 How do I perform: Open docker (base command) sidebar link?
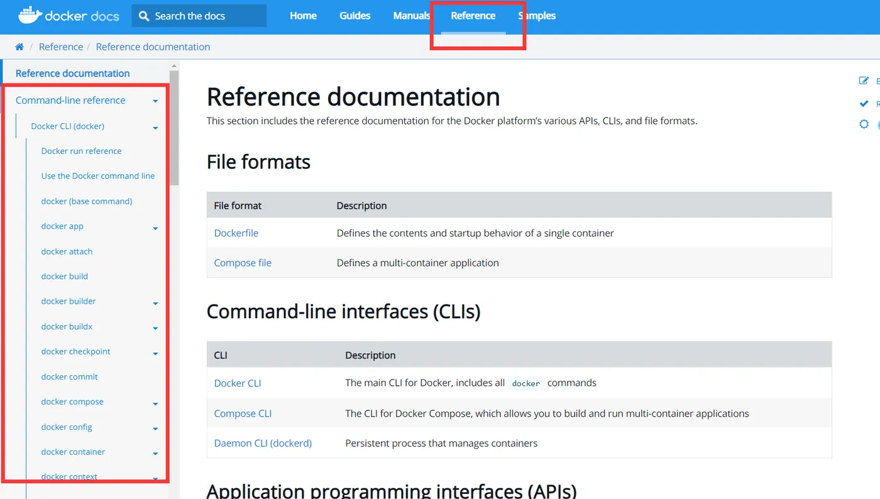87,201
